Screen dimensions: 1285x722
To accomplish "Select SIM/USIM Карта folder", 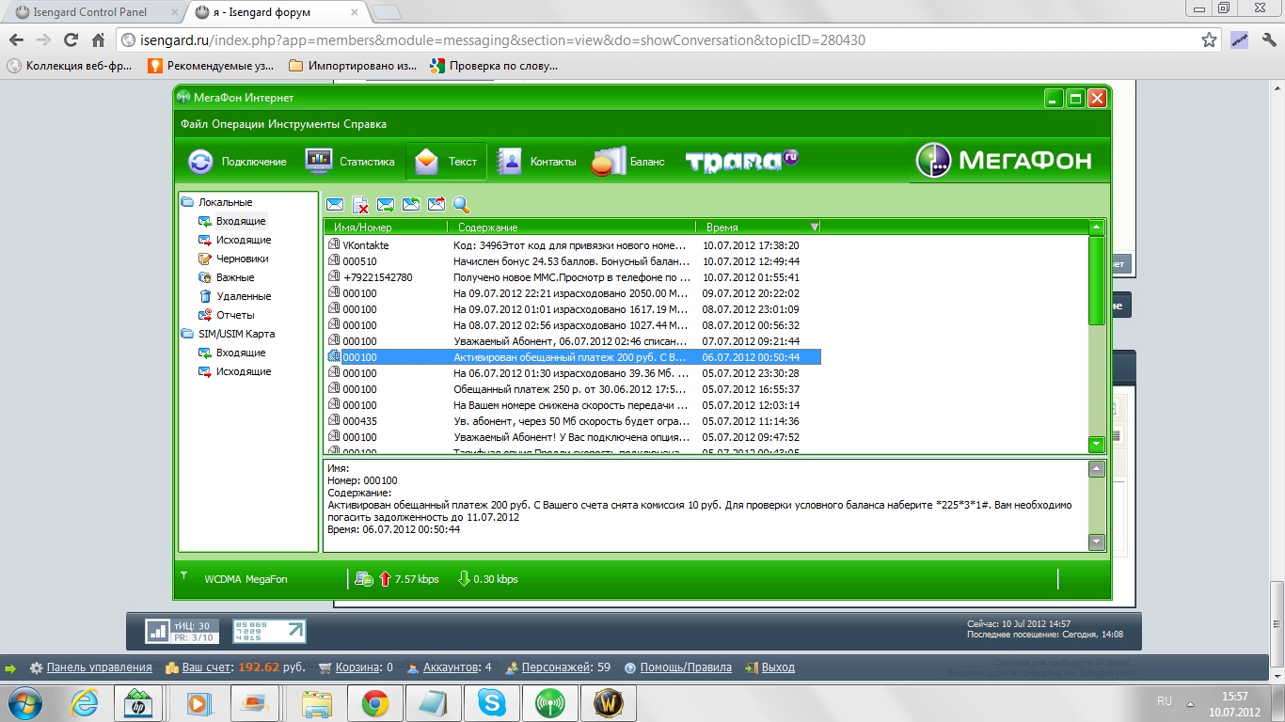I will [x=236, y=334].
